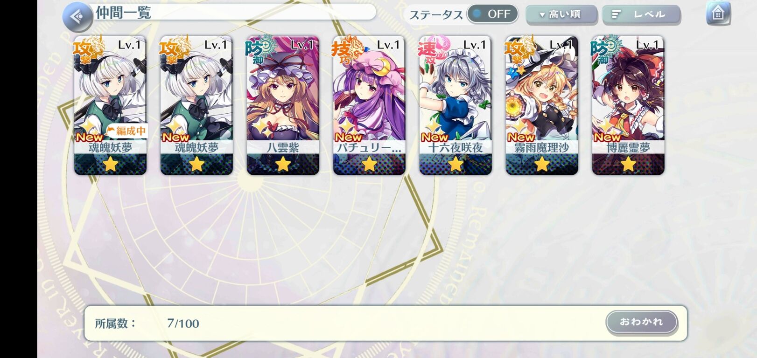The height and width of the screenshot is (358, 757).
Task: Switch sort order with 高い順 button
Action: (561, 14)
